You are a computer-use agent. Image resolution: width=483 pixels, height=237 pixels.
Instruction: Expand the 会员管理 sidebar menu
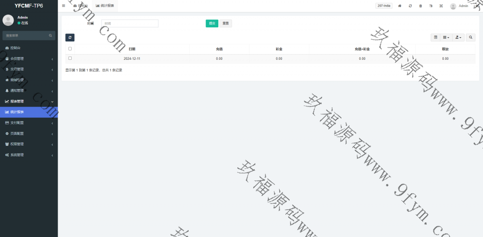(x=29, y=58)
